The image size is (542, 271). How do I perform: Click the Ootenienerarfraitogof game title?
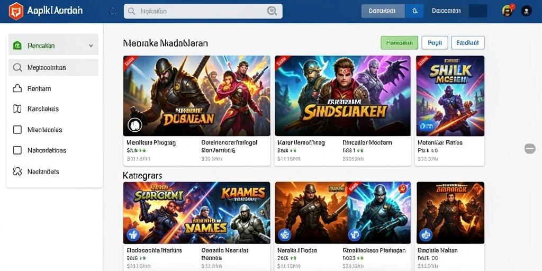coord(230,142)
